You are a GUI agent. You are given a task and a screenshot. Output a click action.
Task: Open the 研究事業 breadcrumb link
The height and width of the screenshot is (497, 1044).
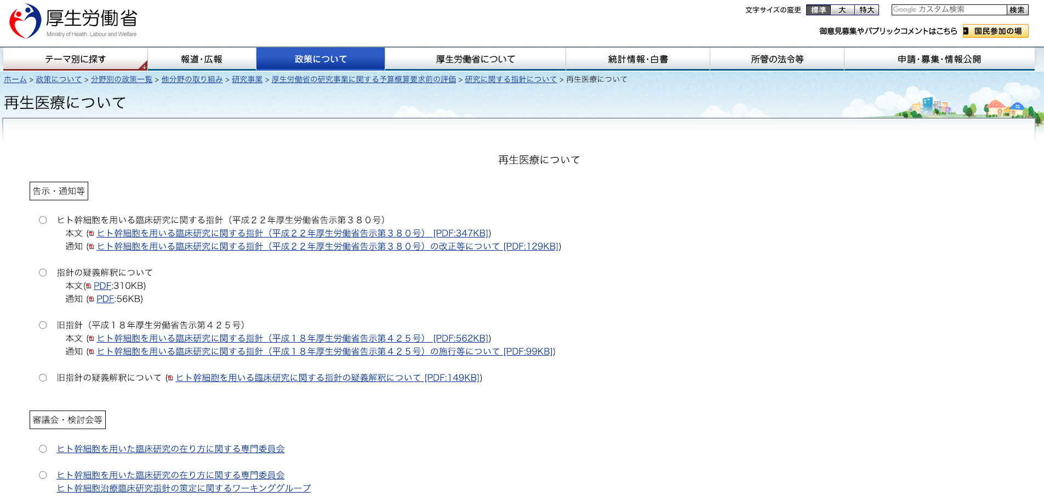pos(247,79)
